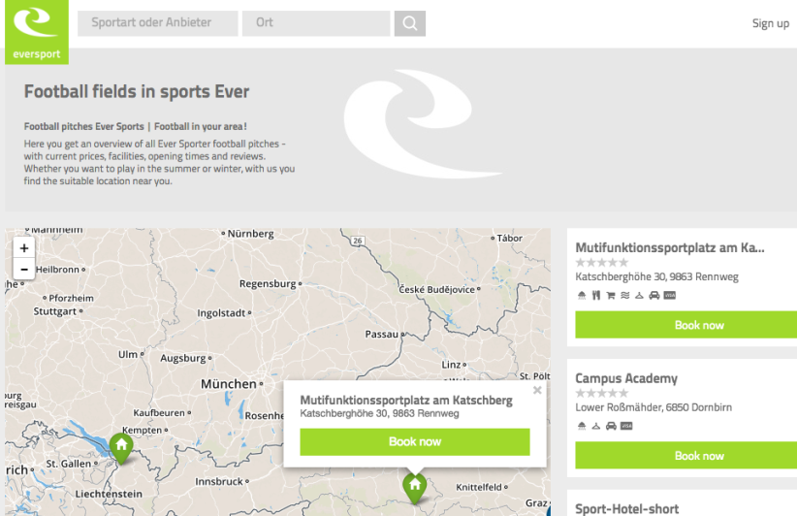The width and height of the screenshot is (797, 516).
Task: Click the Ingolstadt label on the map
Action: pos(221,313)
